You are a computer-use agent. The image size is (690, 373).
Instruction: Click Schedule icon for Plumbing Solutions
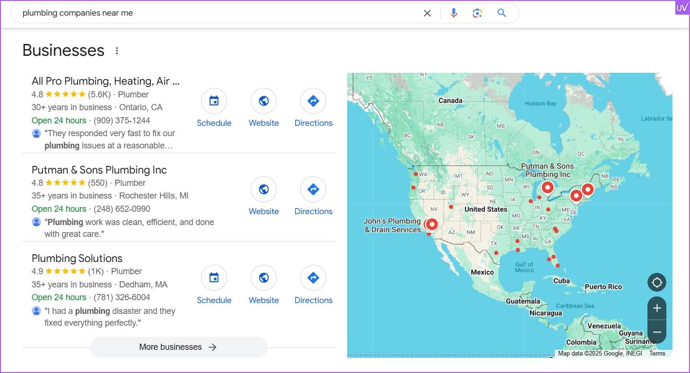coord(214,278)
